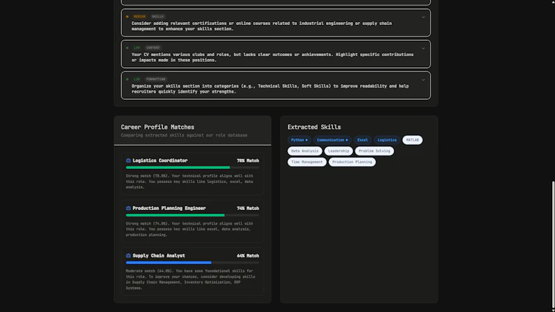555x312 pixels.
Task: Click the Logistics Coordinator strong match description
Action: pos(189,182)
